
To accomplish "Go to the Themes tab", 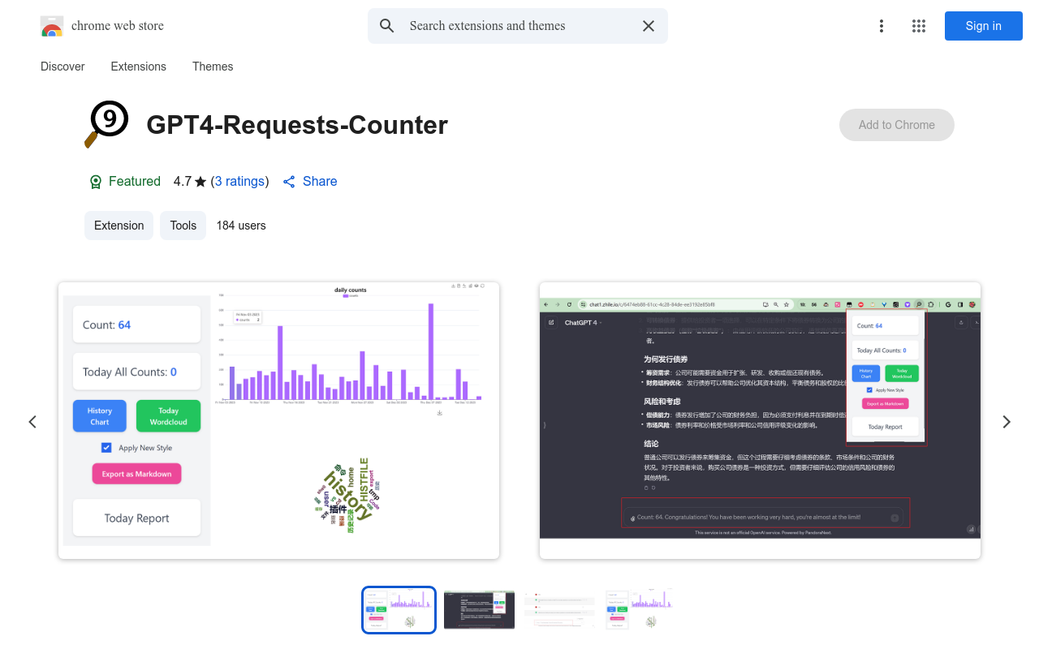I will coord(213,67).
